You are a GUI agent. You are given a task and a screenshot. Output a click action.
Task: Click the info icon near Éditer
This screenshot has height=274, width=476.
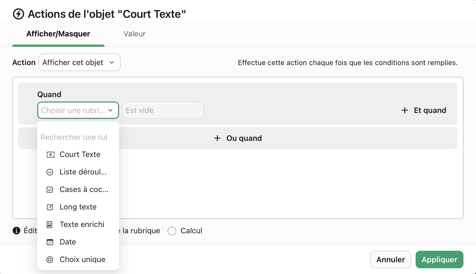(16, 231)
